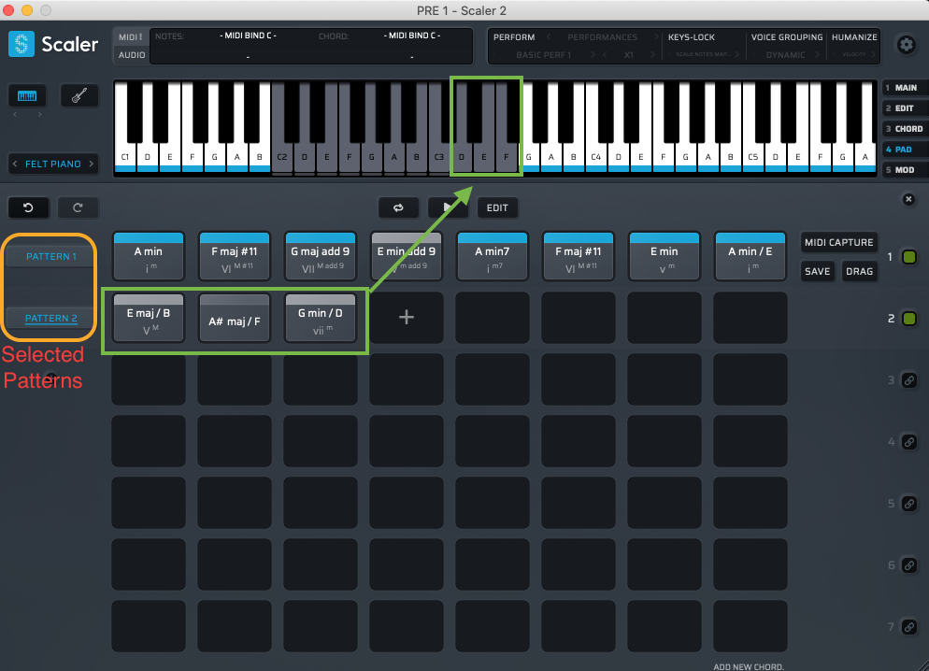Open the PERFORMANCES dropdown
The width and height of the screenshot is (929, 671).
[x=602, y=37]
